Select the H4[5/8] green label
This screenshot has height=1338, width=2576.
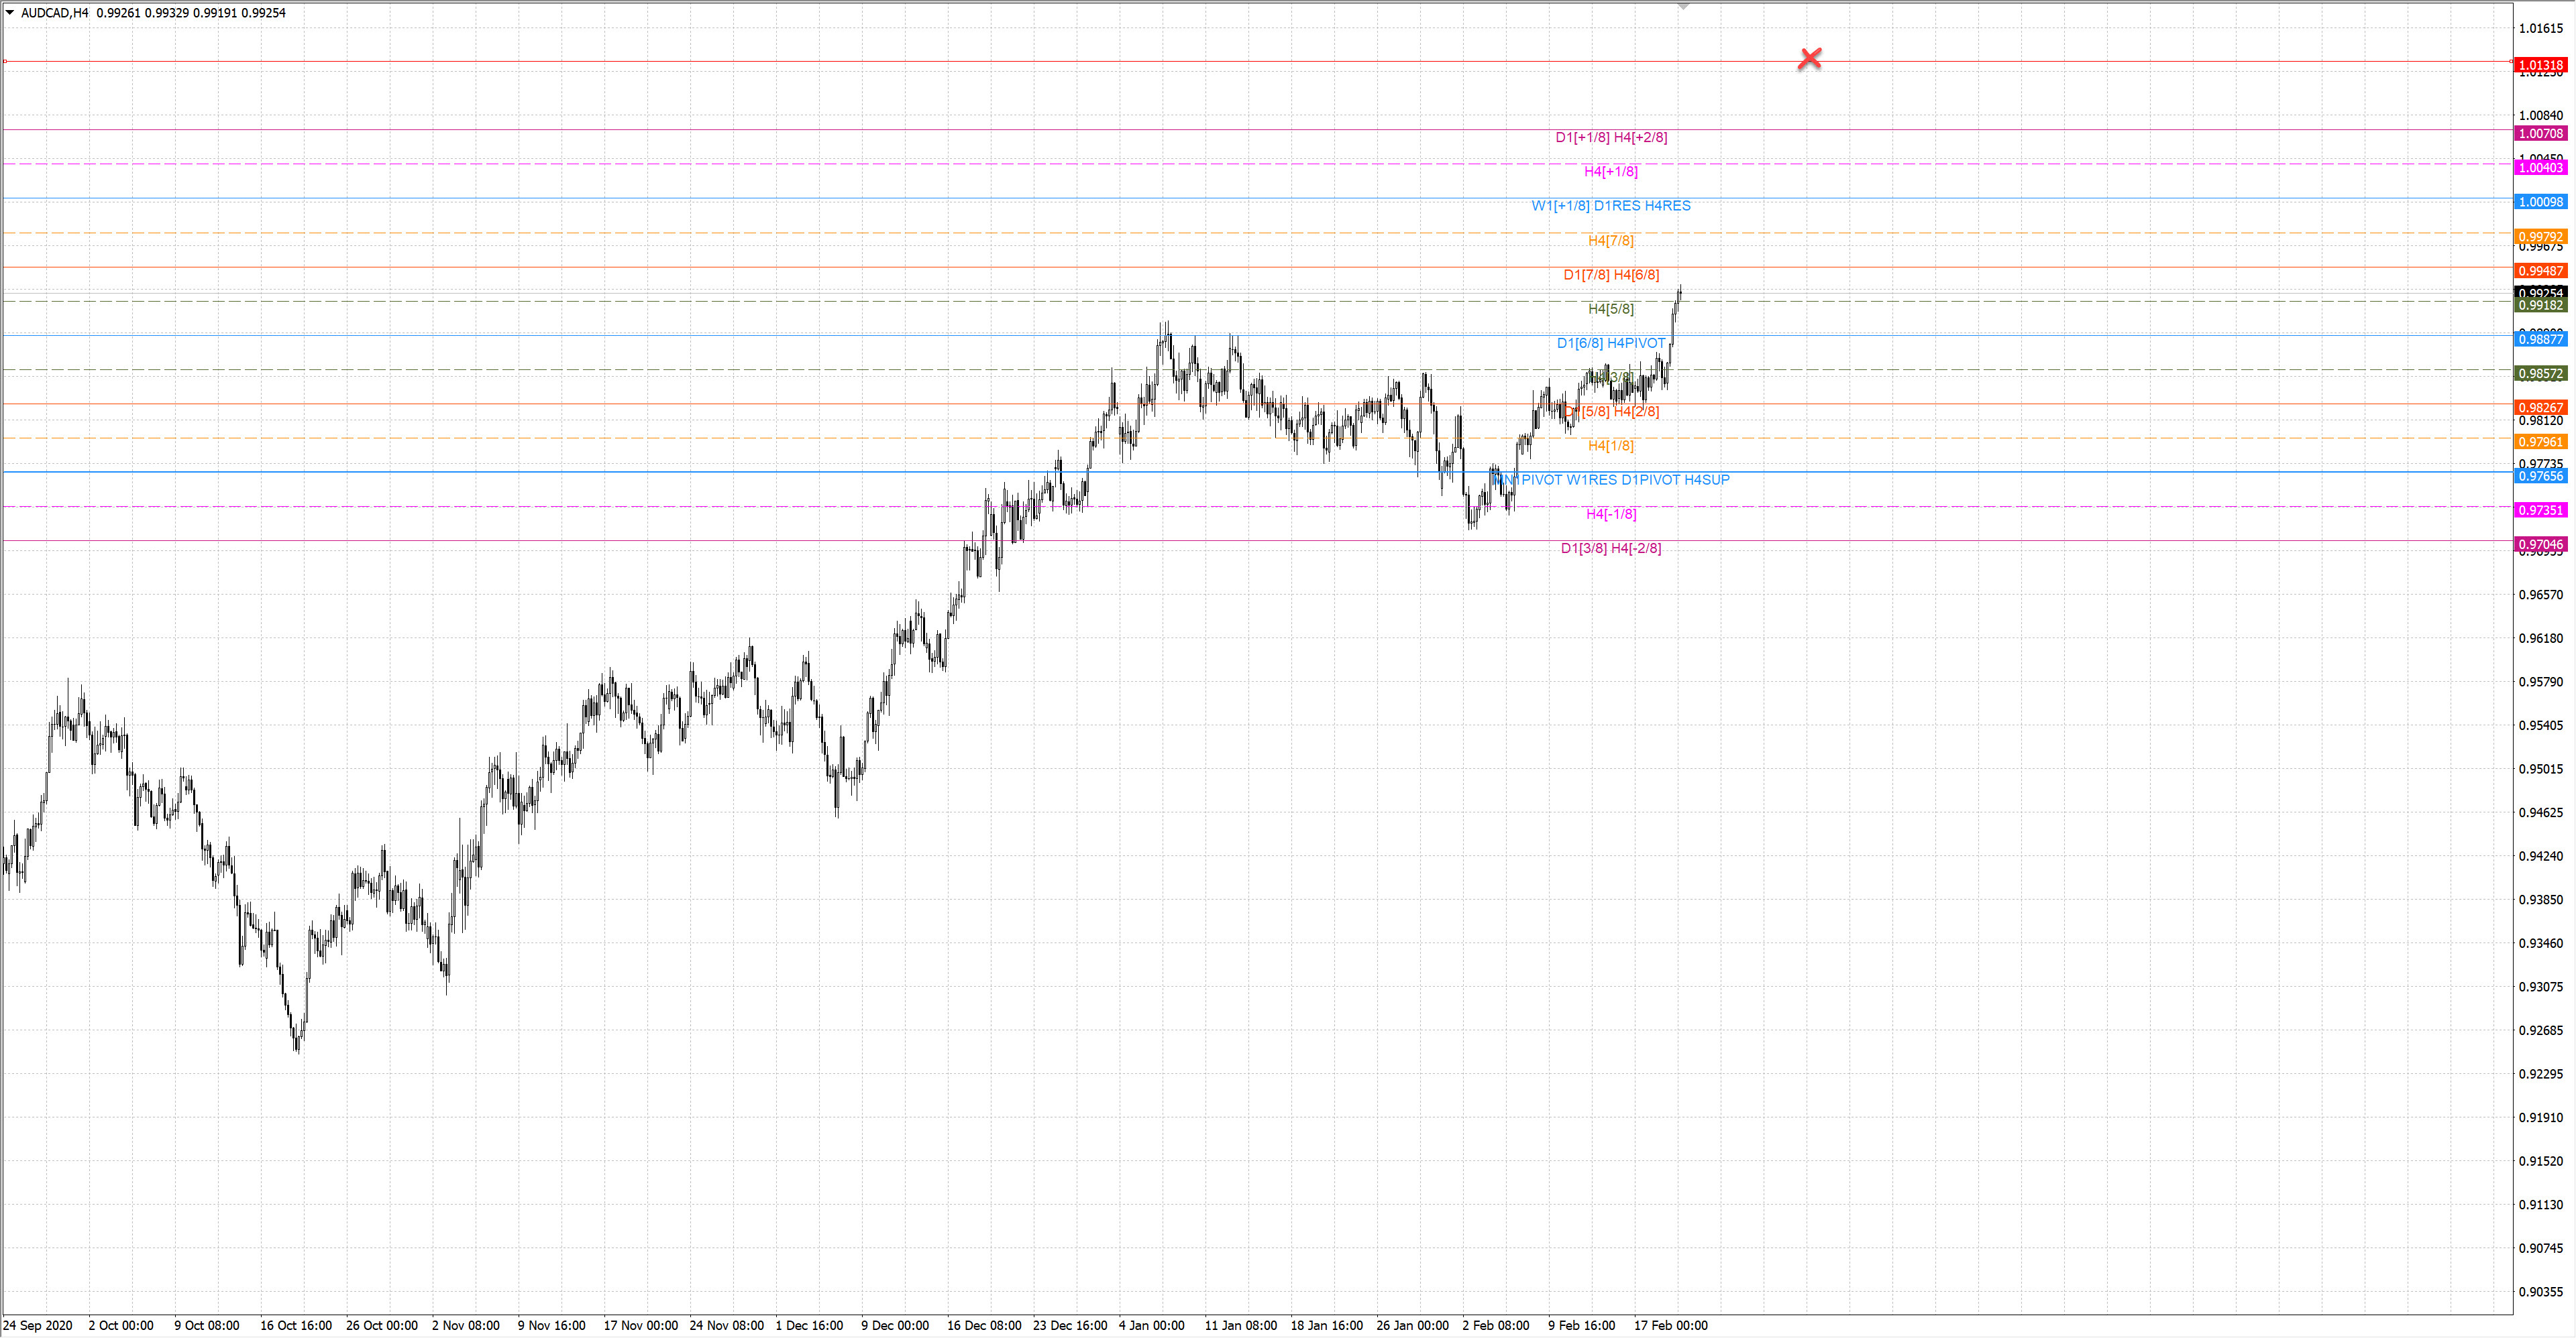(x=1610, y=309)
